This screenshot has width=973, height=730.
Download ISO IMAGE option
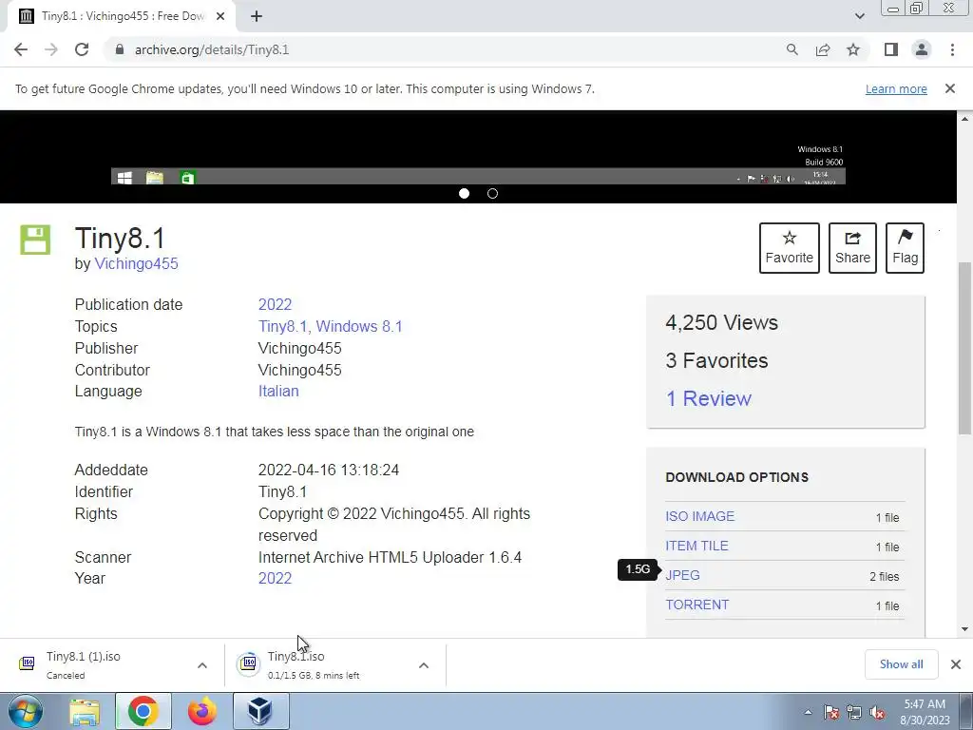pyautogui.click(x=700, y=516)
